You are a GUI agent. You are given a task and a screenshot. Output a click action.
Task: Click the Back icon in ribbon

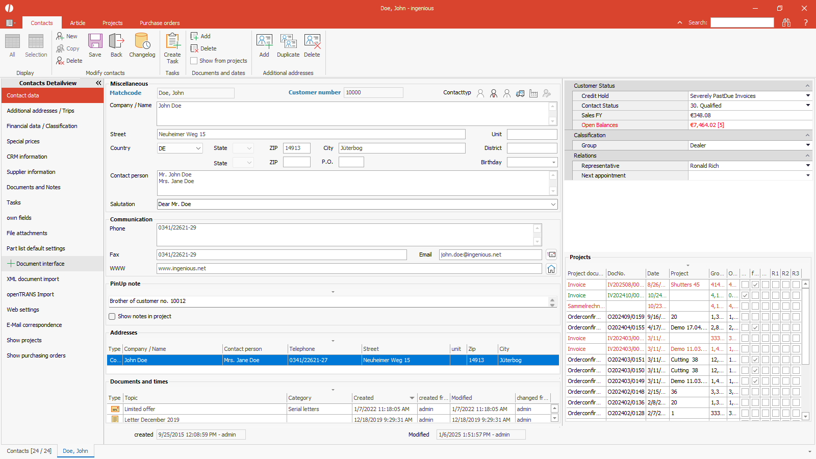pyautogui.click(x=116, y=45)
